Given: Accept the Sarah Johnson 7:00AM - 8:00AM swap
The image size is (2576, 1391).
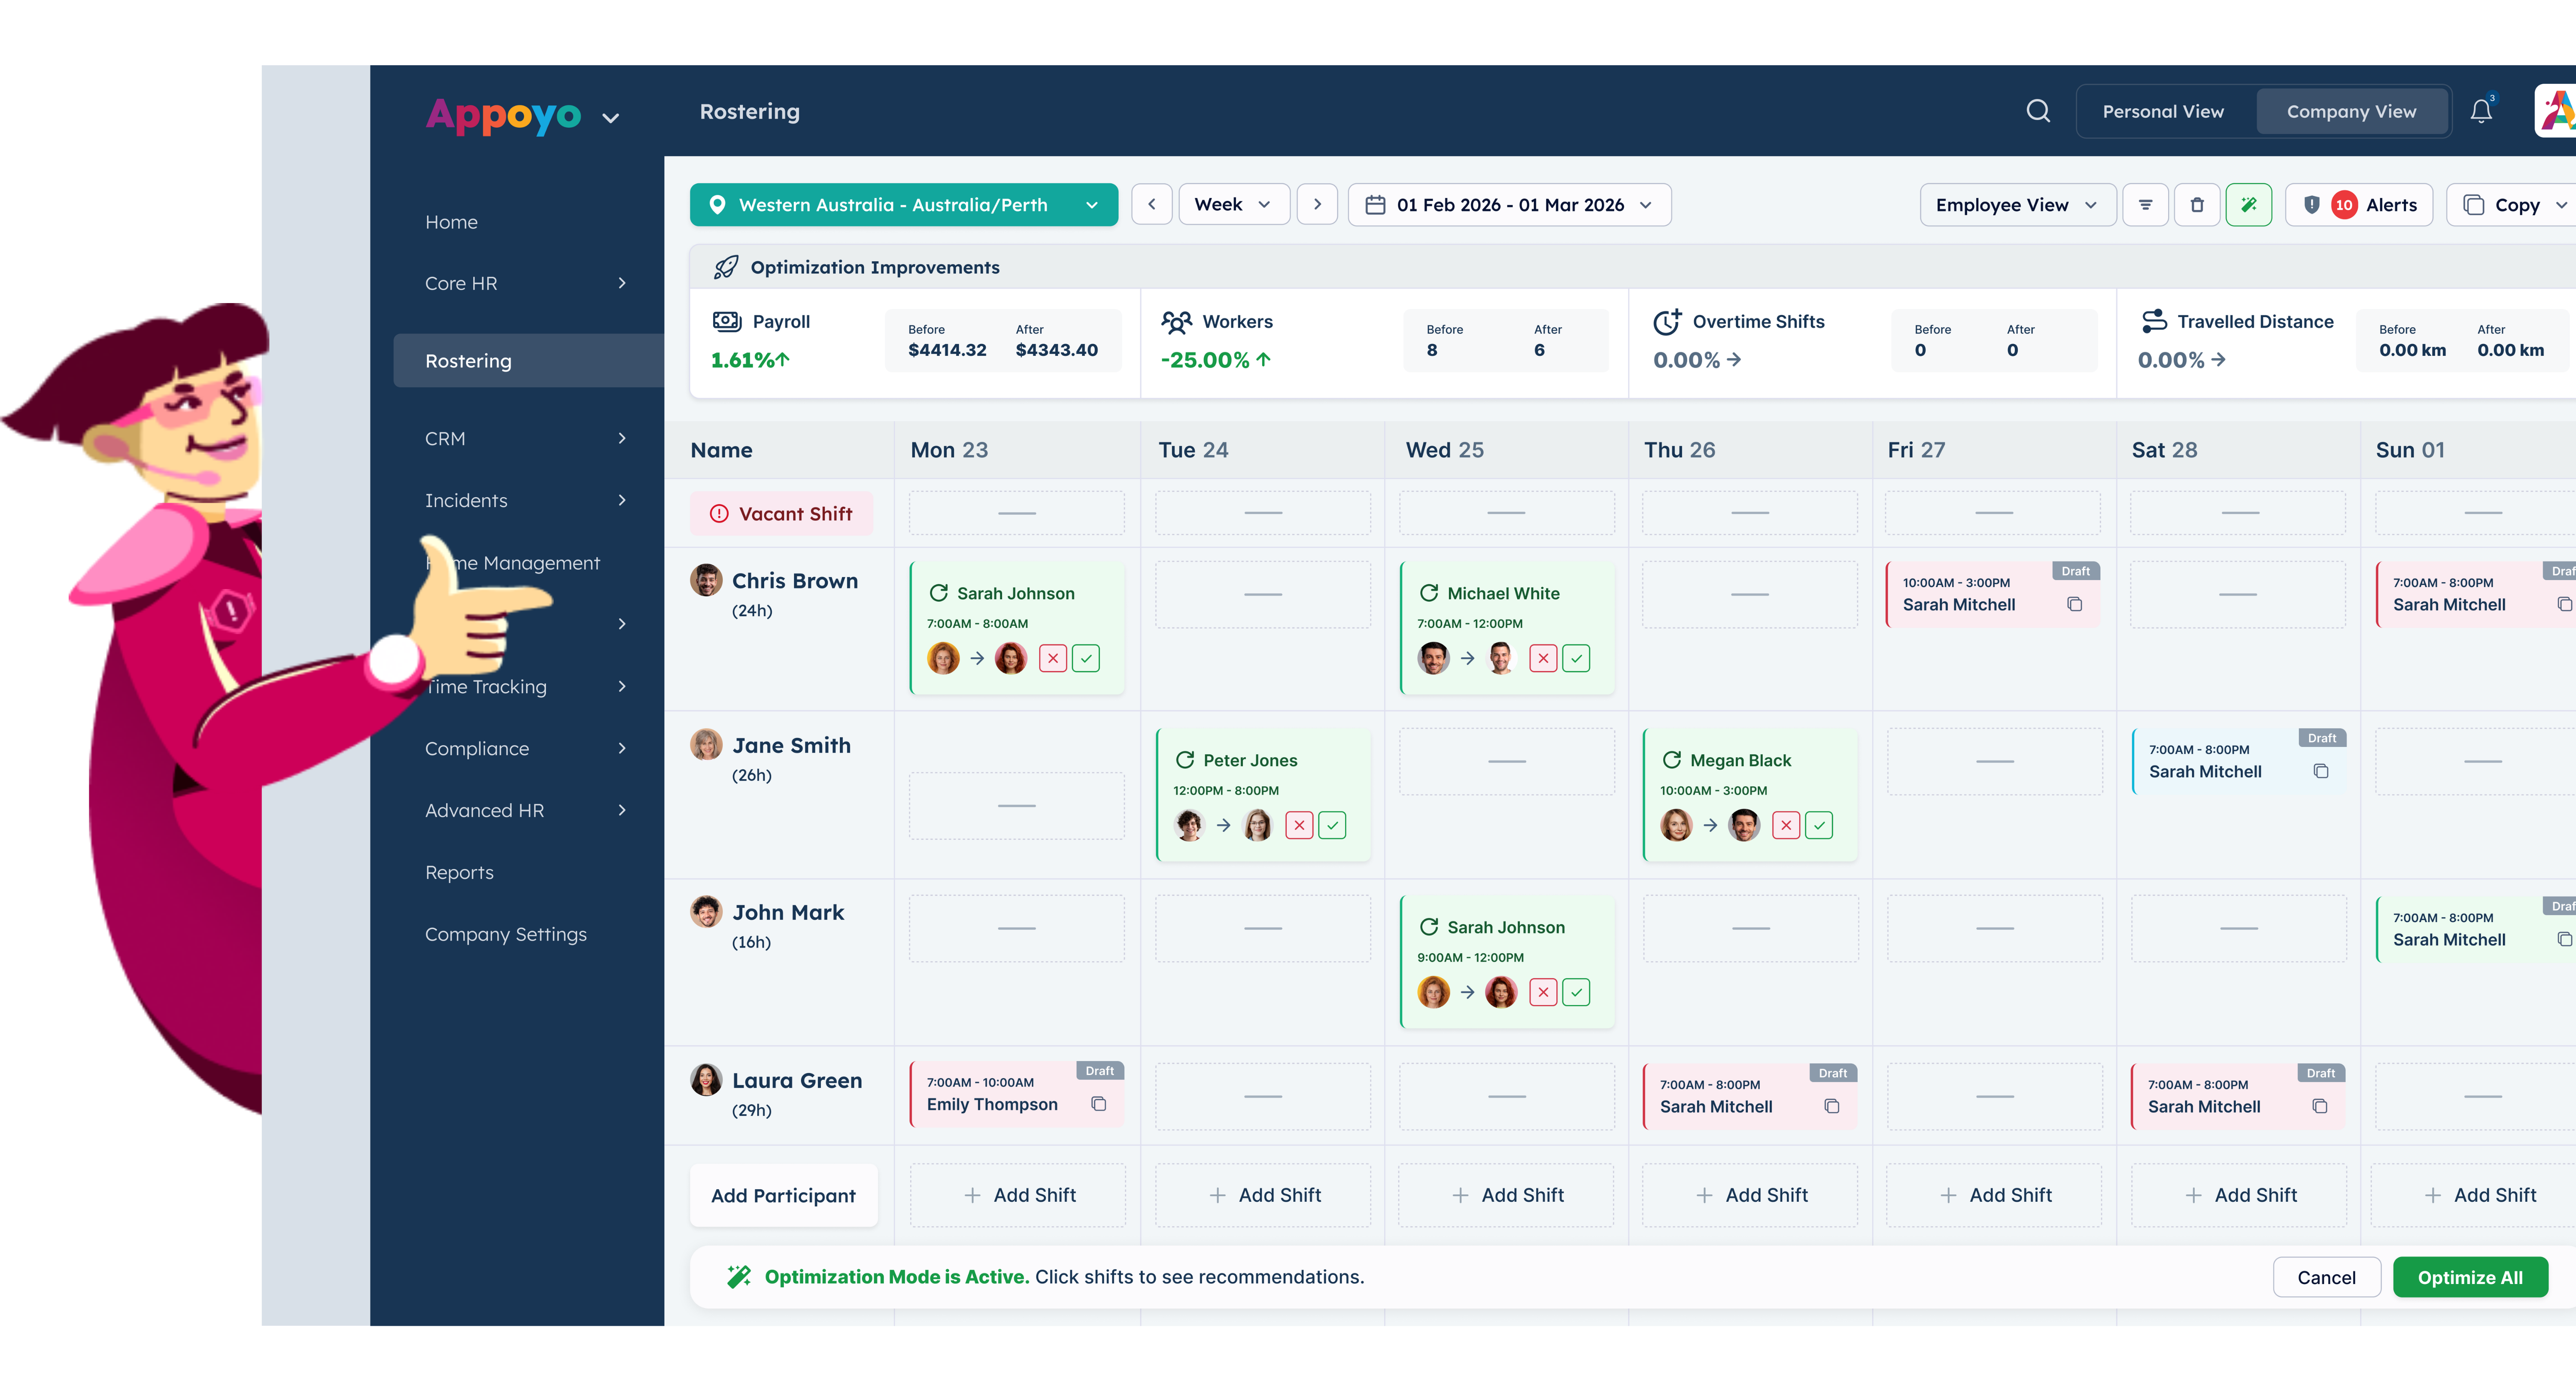Looking at the screenshot, I should tap(1086, 658).
